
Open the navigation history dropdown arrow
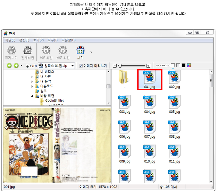21,66
